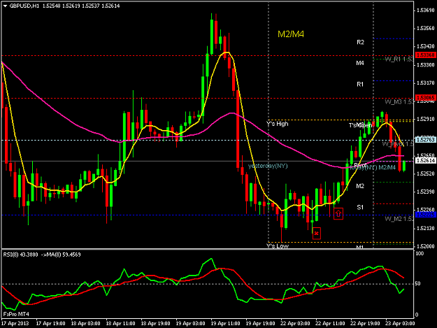437x328 pixels.
Task: Select the S1 pivot label
Action: tap(360, 207)
